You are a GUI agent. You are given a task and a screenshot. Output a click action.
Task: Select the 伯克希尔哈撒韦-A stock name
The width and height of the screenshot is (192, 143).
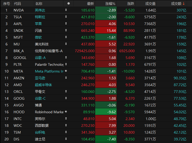click(x=49, y=51)
